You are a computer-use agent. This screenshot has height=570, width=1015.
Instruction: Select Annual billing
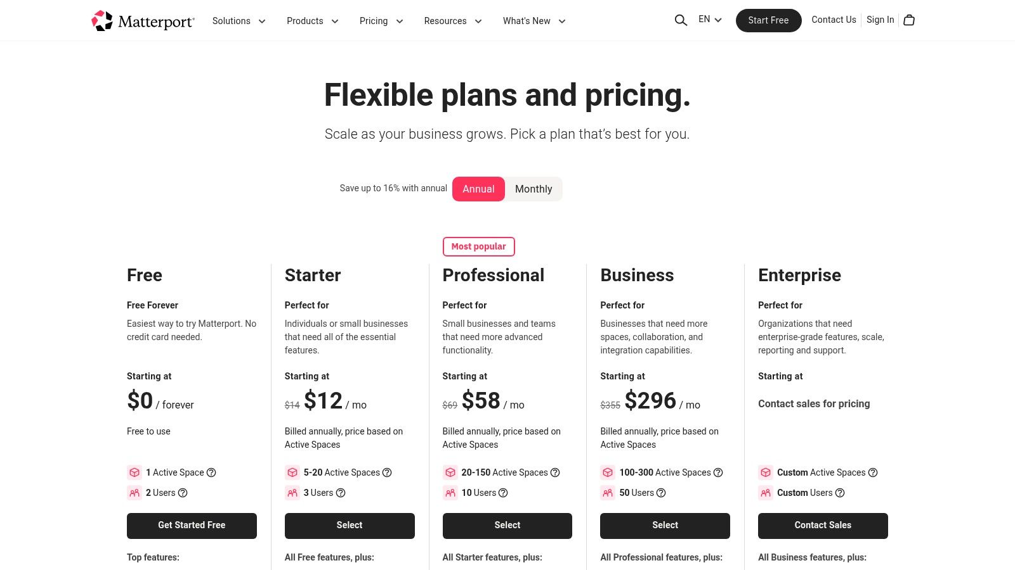478,189
